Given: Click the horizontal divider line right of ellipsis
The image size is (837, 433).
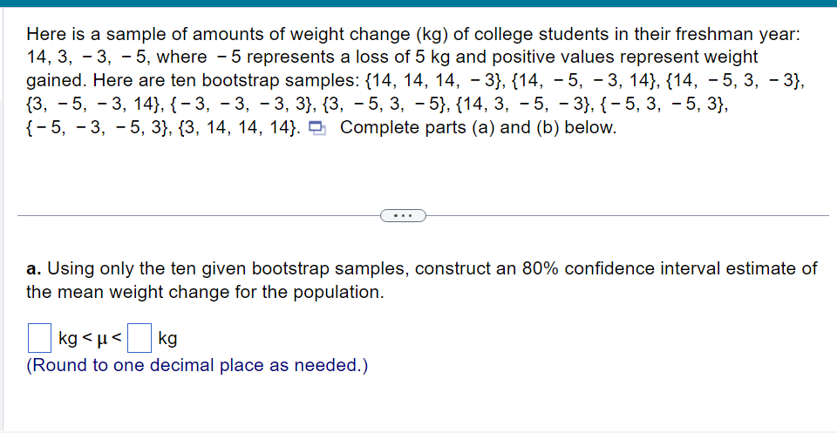Looking at the screenshot, I should point(628,214).
